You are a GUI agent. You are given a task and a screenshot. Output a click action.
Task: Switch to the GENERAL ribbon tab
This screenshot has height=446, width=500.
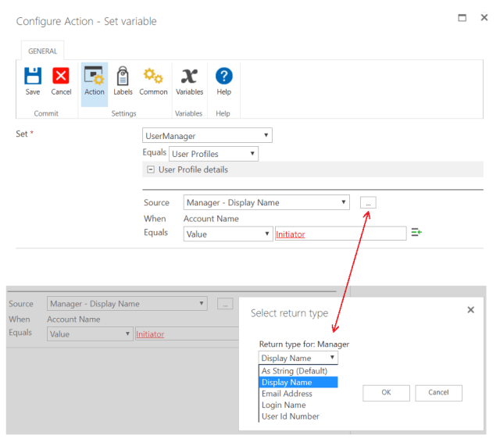click(42, 51)
